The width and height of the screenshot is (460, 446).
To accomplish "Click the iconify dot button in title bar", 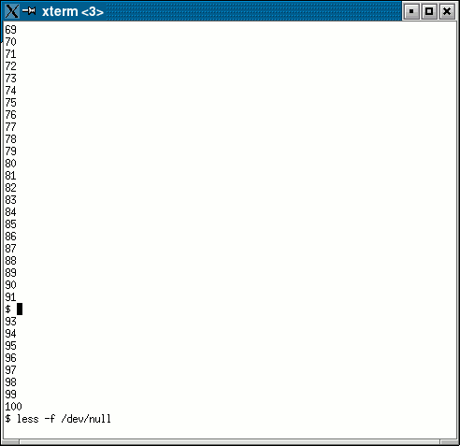I will (411, 11).
